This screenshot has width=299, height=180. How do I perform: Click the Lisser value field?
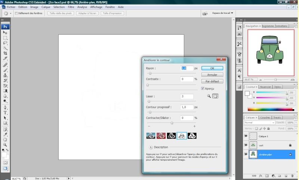(187, 97)
